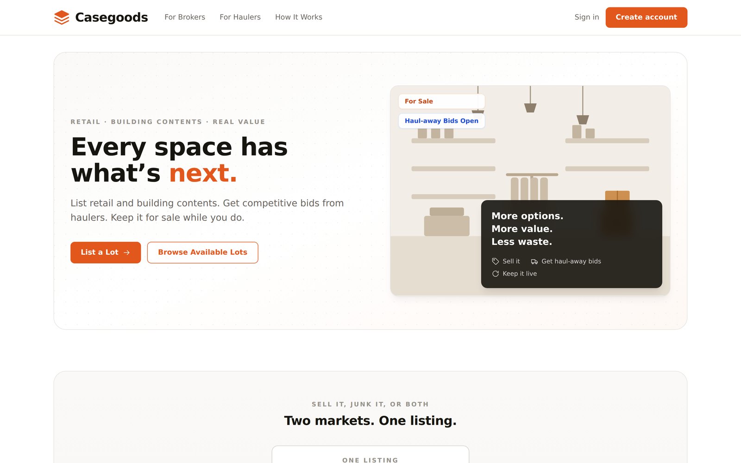
Task: Click the 'Two markets. One listing.' heading
Action: [370, 420]
